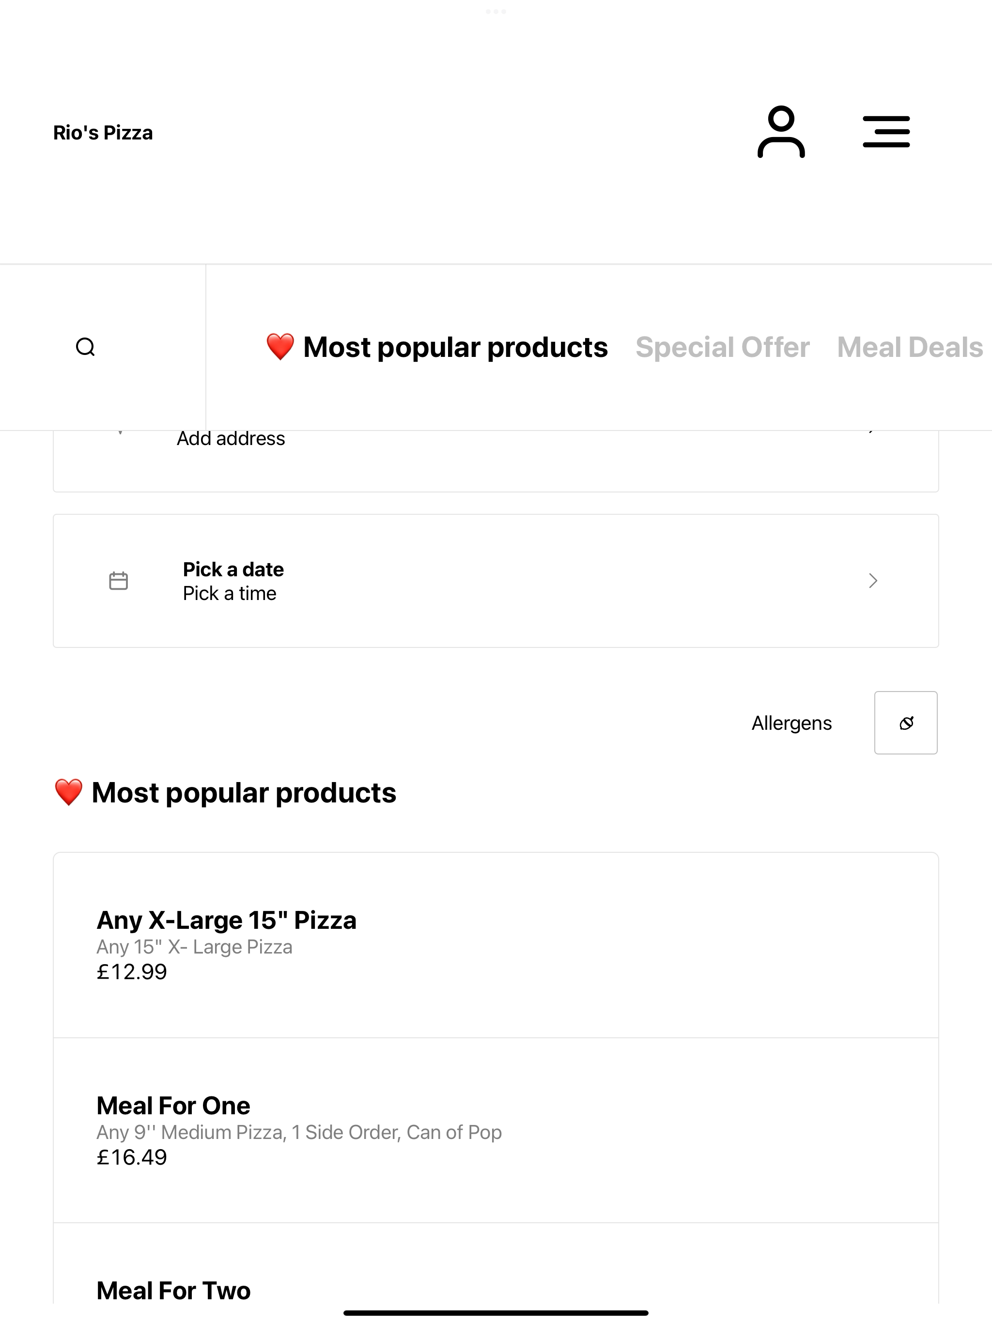
Task: Click the red heart in category tab
Action: click(280, 347)
